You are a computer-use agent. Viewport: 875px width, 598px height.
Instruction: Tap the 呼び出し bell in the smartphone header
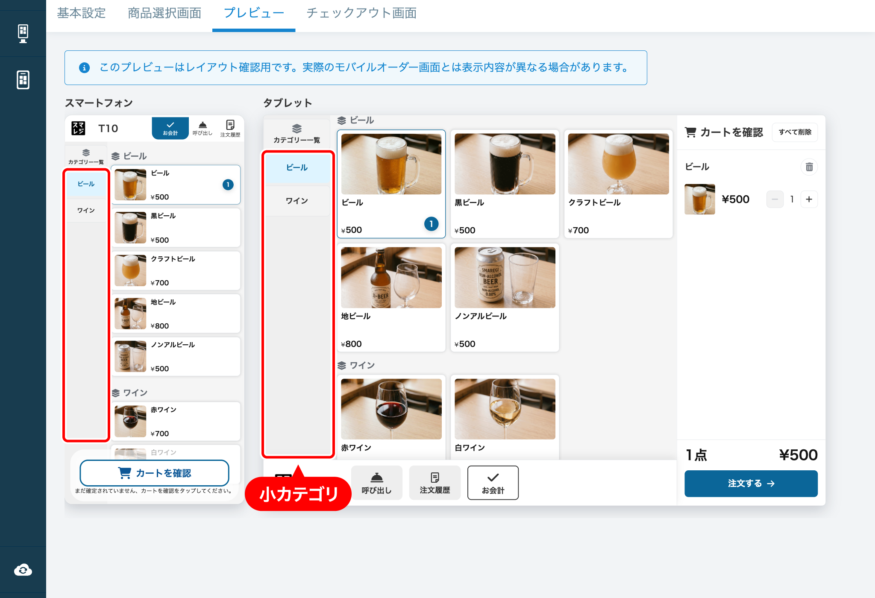click(203, 128)
